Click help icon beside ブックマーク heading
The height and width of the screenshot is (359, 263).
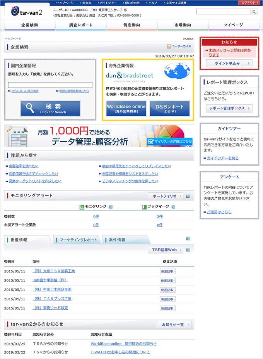click(x=173, y=207)
